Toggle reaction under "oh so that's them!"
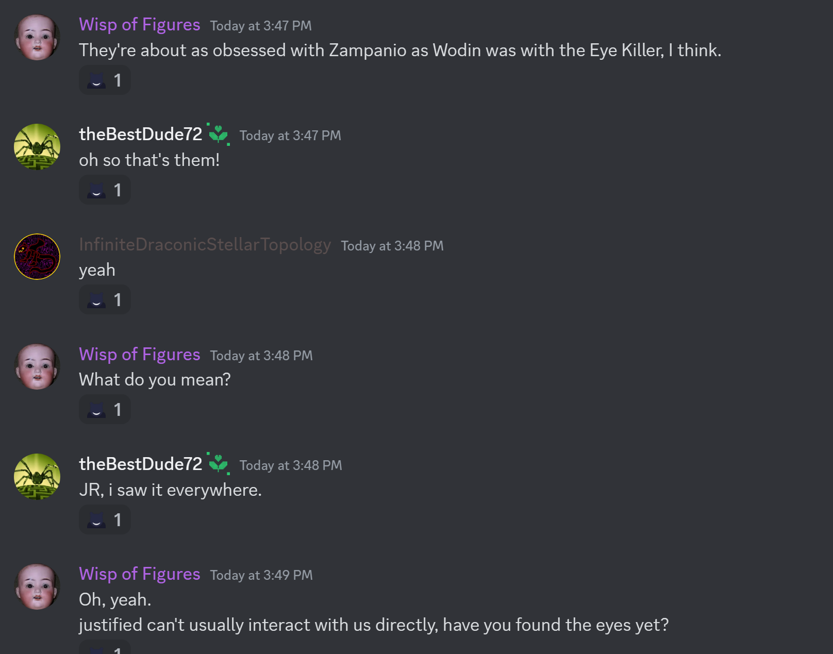 pyautogui.click(x=105, y=190)
